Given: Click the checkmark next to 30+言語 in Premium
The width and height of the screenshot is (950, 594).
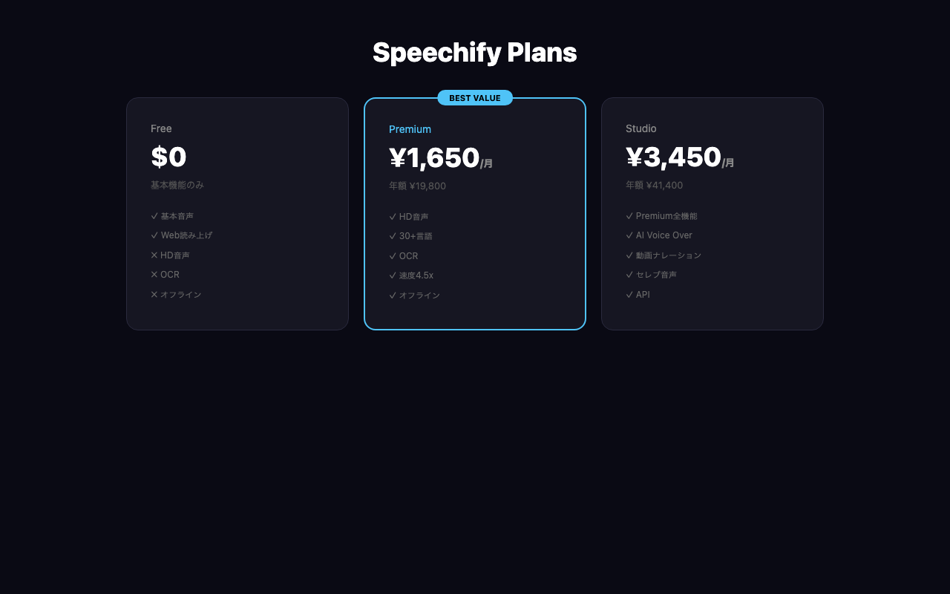Looking at the screenshot, I should click(x=392, y=235).
